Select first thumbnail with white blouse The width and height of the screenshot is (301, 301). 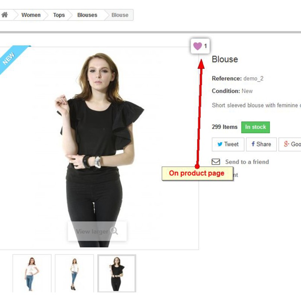click(32, 274)
